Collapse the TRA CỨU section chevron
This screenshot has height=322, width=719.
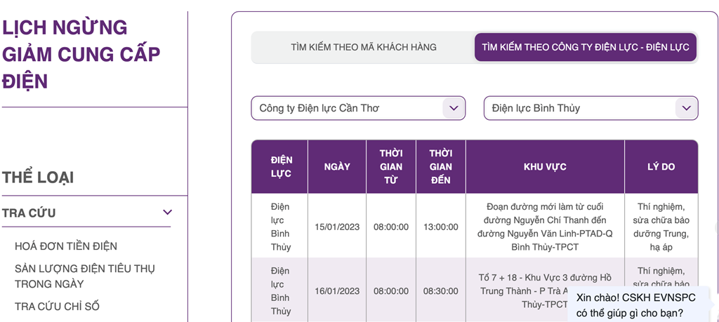pyautogui.click(x=167, y=213)
